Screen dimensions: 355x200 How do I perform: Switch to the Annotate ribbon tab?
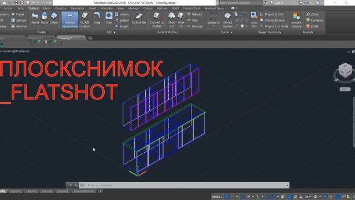pos(106,8)
